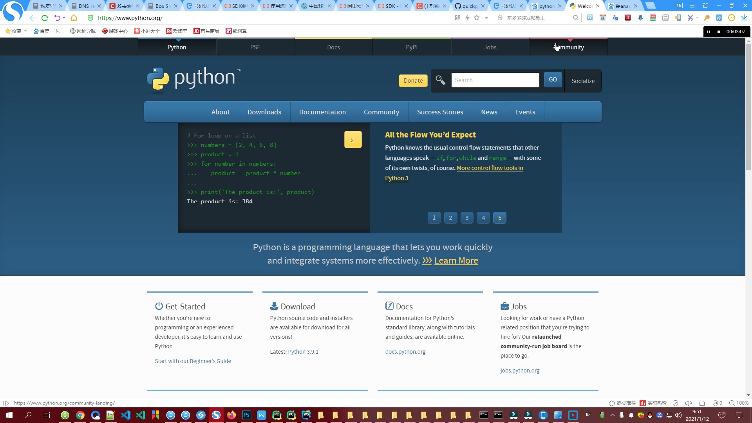The height and width of the screenshot is (423, 752).
Task: Open the Socialize dropdown
Action: coord(583,81)
